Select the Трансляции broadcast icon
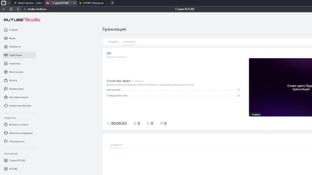312x175 pixels. click(x=6, y=55)
